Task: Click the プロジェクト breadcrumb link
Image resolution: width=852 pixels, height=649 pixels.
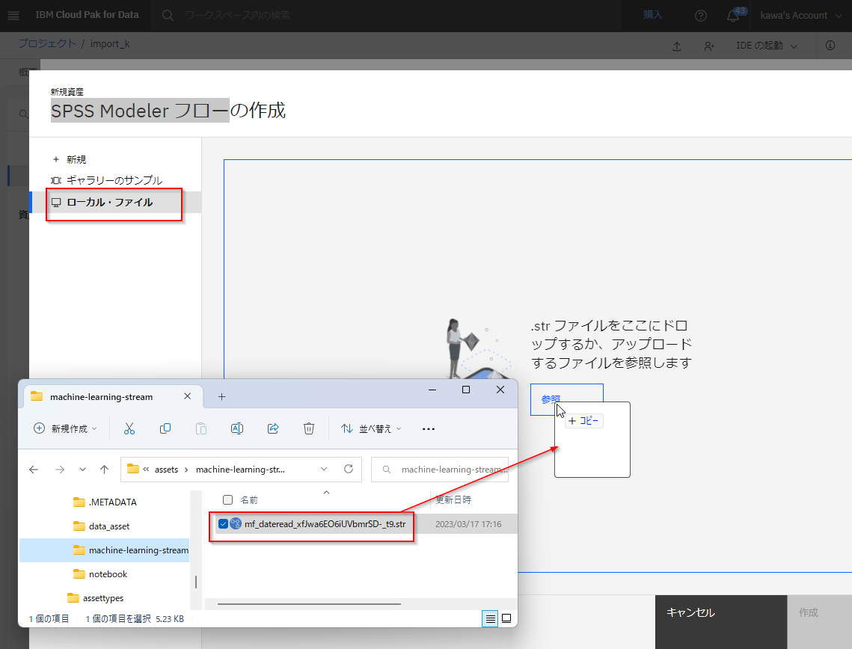Action: [47, 44]
